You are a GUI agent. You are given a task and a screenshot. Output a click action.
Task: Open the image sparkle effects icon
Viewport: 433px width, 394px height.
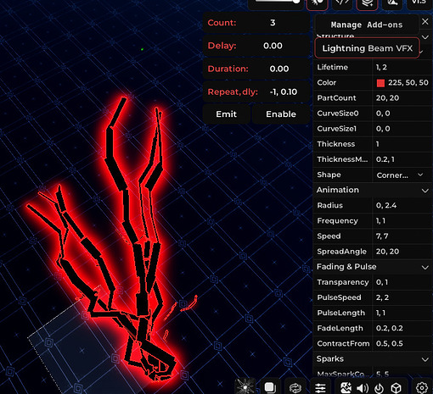(x=346, y=388)
